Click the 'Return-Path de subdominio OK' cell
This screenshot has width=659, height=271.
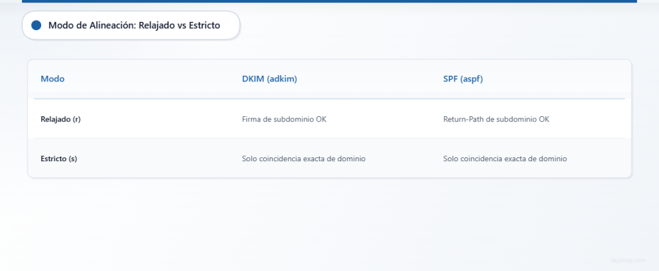(x=496, y=119)
